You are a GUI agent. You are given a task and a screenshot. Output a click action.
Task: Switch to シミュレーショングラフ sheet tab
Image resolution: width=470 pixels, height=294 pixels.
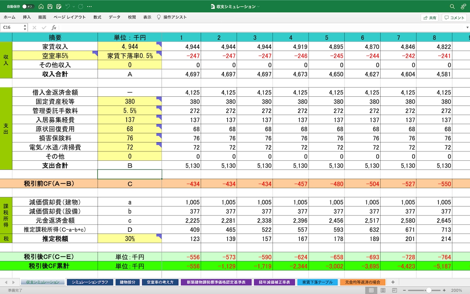coord(90,282)
